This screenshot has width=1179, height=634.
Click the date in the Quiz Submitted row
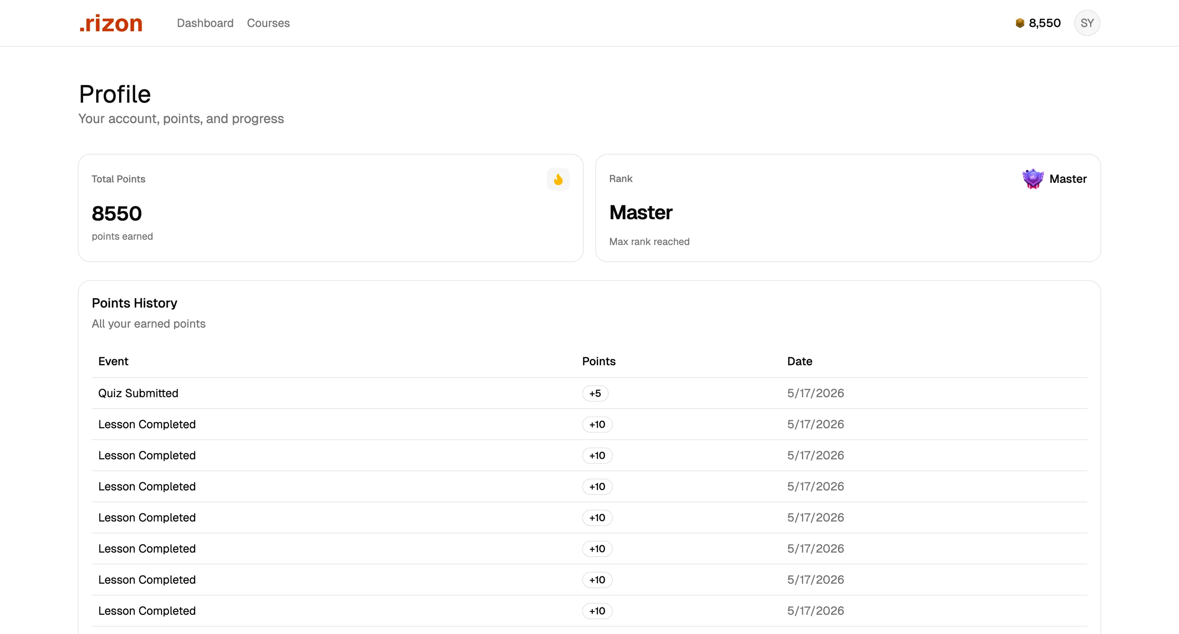click(x=815, y=393)
